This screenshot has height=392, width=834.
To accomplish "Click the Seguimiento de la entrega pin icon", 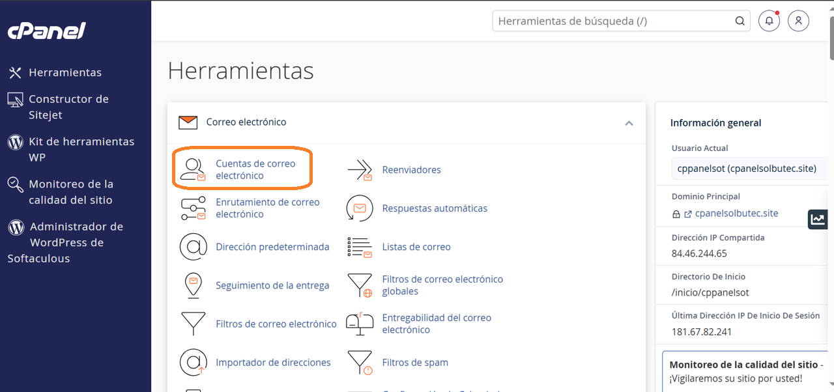I will click(x=193, y=285).
